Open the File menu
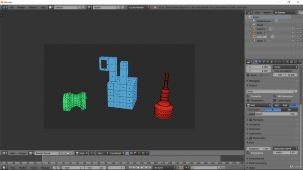The image size is (303, 170). pos(12,8)
